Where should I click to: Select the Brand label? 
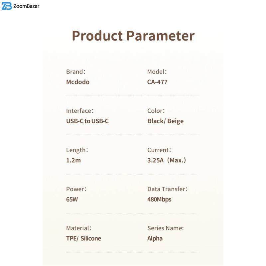pyautogui.click(x=76, y=71)
